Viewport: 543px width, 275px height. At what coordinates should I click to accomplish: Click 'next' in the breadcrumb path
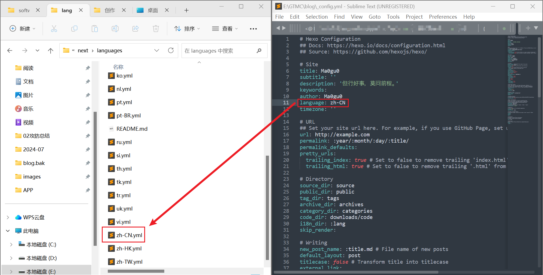pyautogui.click(x=83, y=51)
